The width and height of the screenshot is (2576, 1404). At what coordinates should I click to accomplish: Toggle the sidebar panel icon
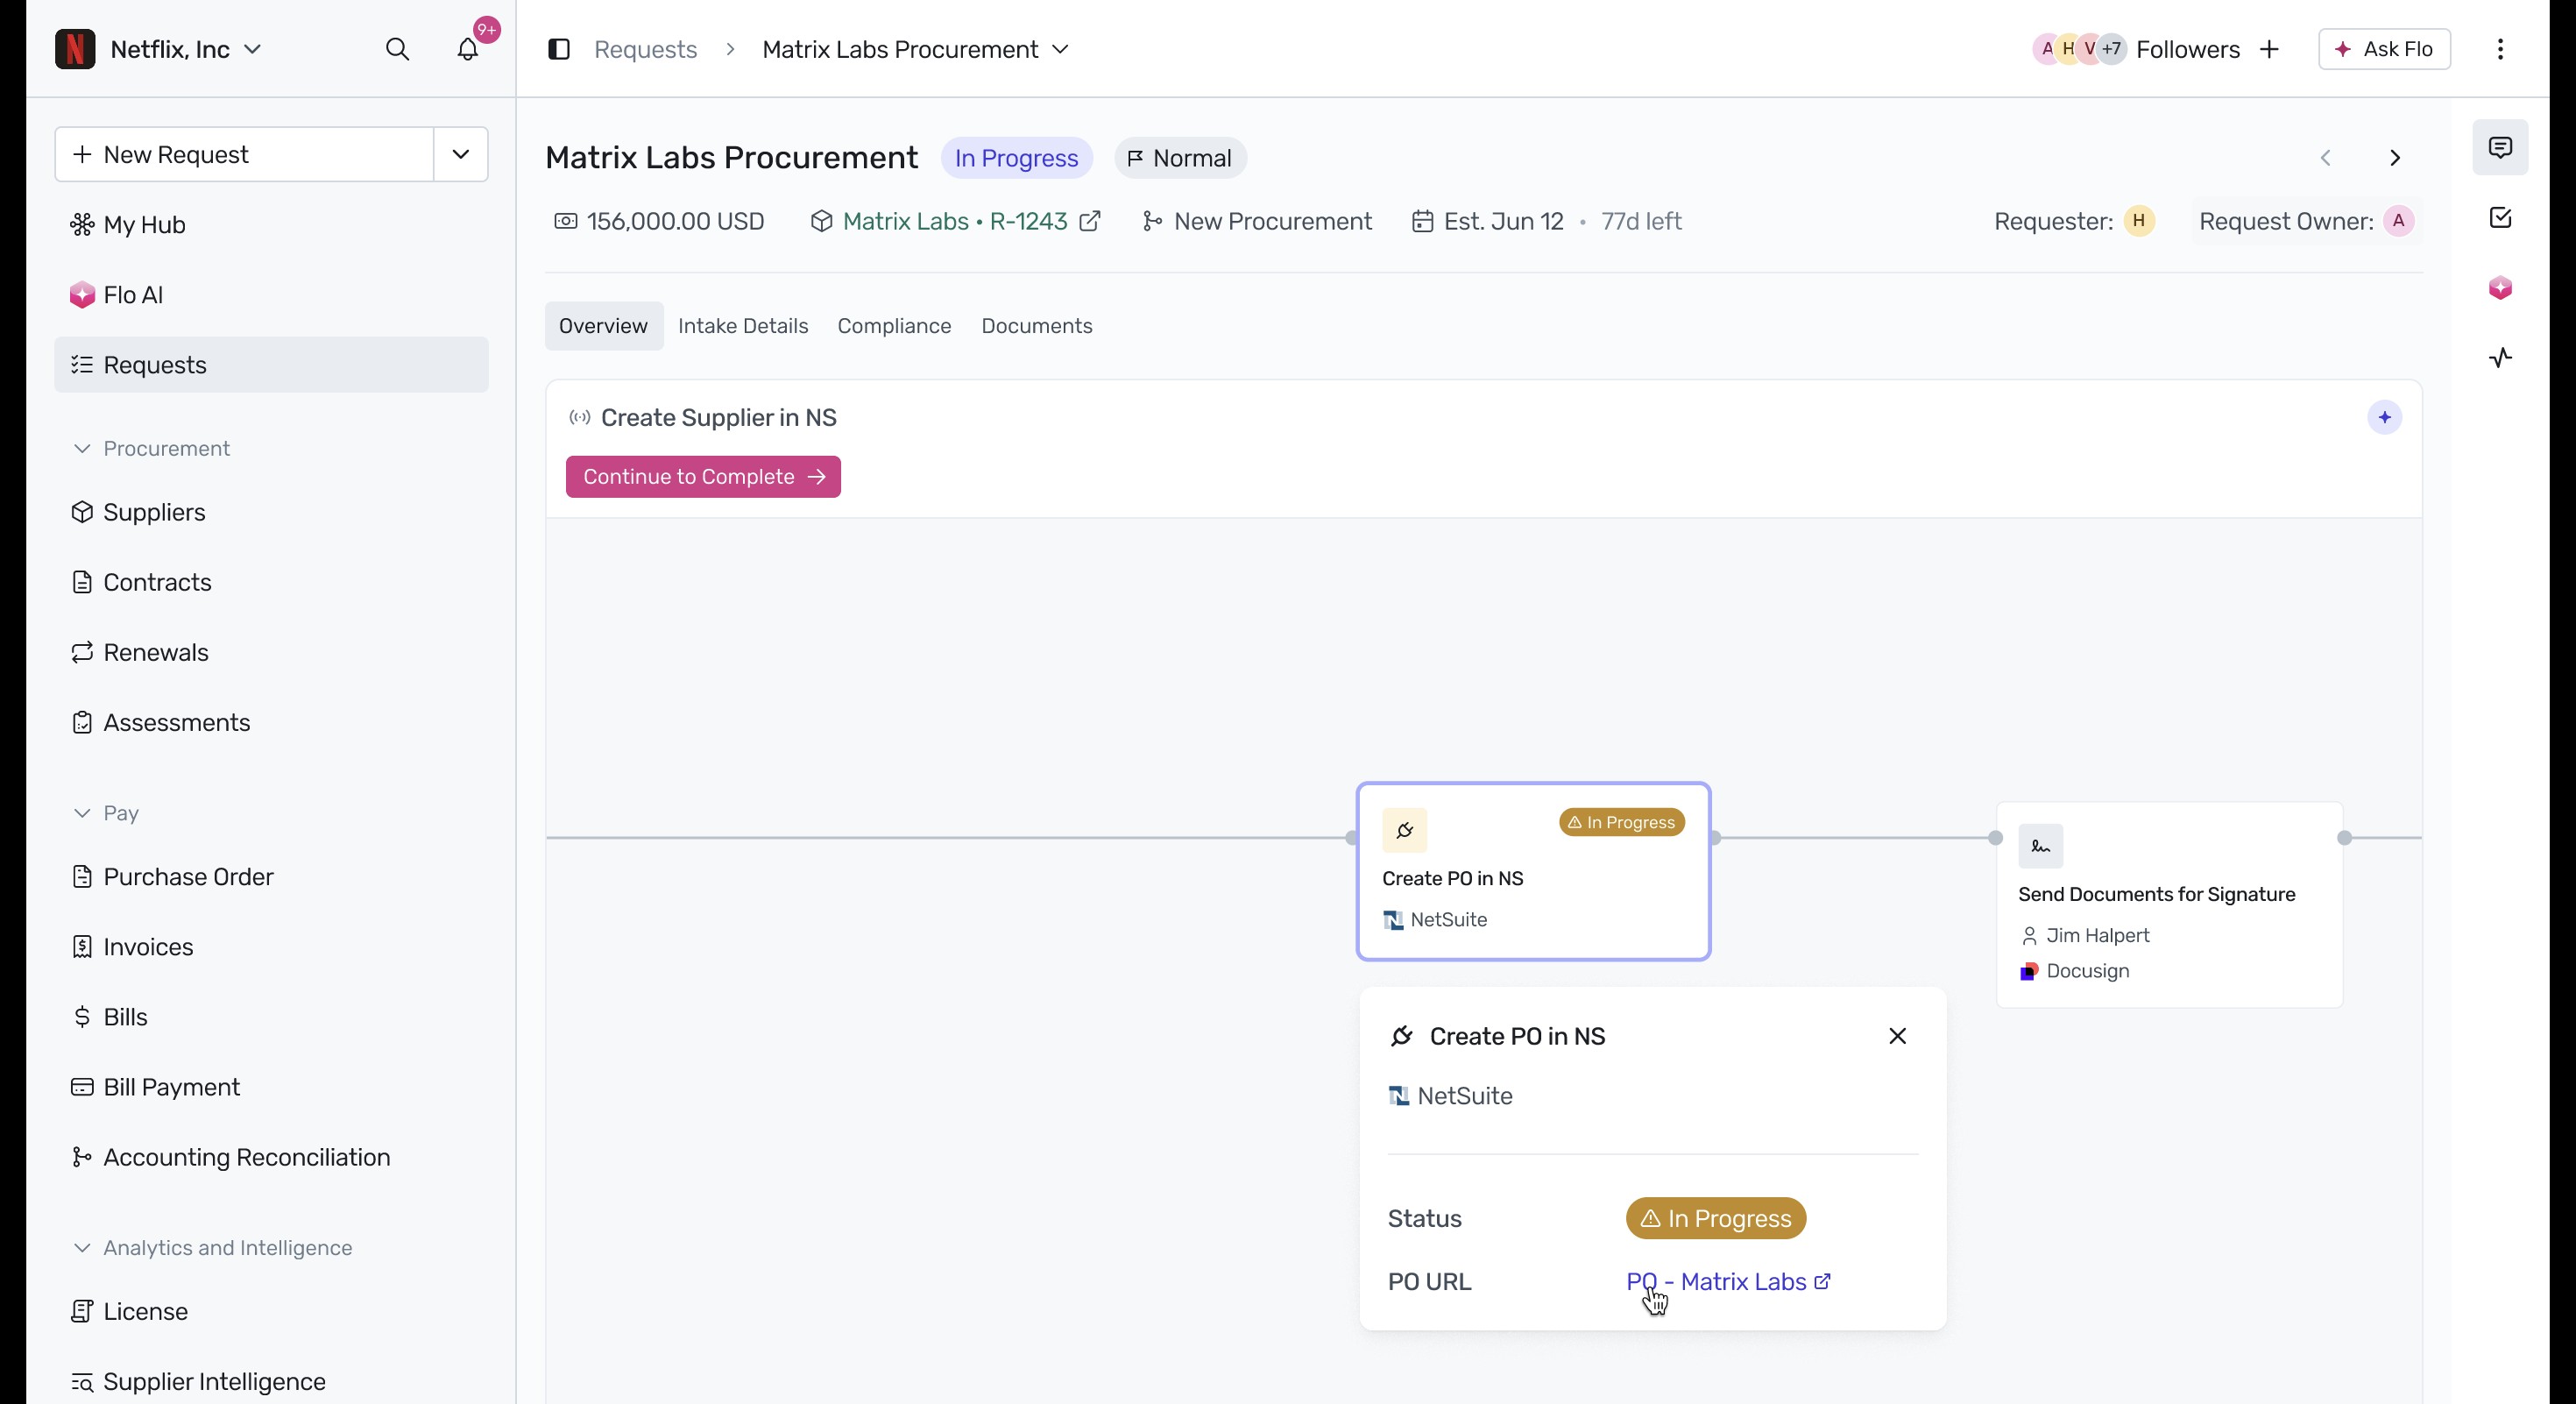(559, 49)
